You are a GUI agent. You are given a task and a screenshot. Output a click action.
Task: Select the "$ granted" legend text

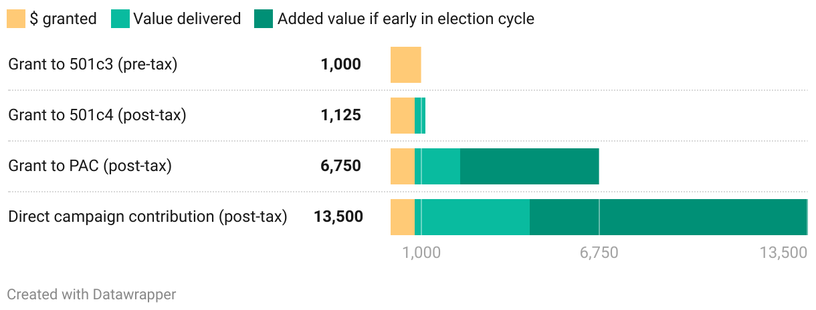[63, 19]
